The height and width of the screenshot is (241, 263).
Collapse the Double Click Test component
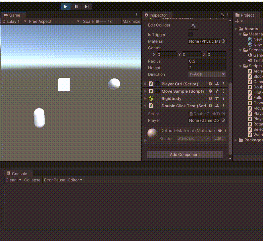[145, 106]
